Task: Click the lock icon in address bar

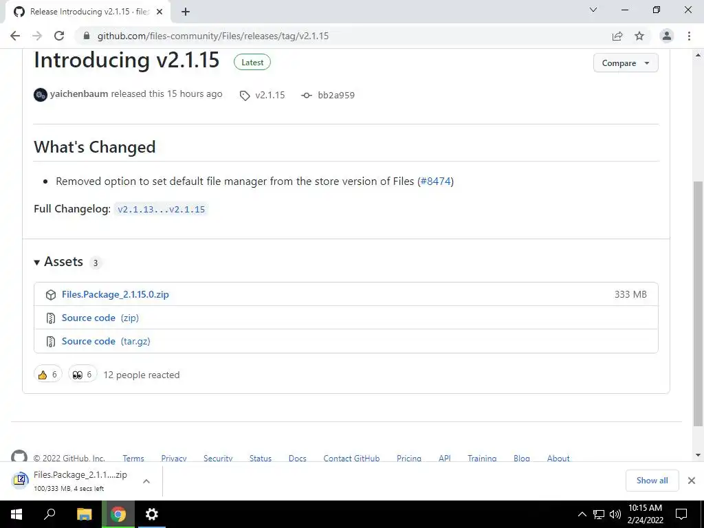Action: [x=87, y=36]
